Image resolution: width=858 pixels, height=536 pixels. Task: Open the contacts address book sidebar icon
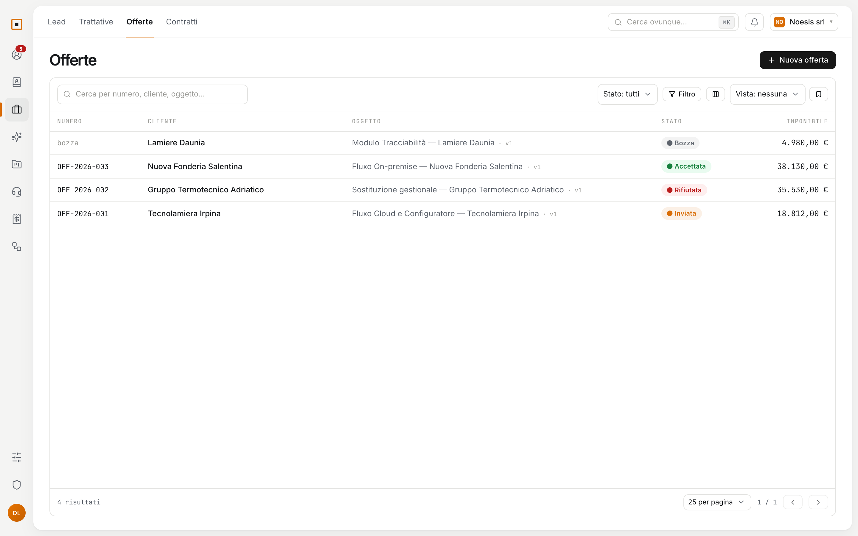point(17,82)
